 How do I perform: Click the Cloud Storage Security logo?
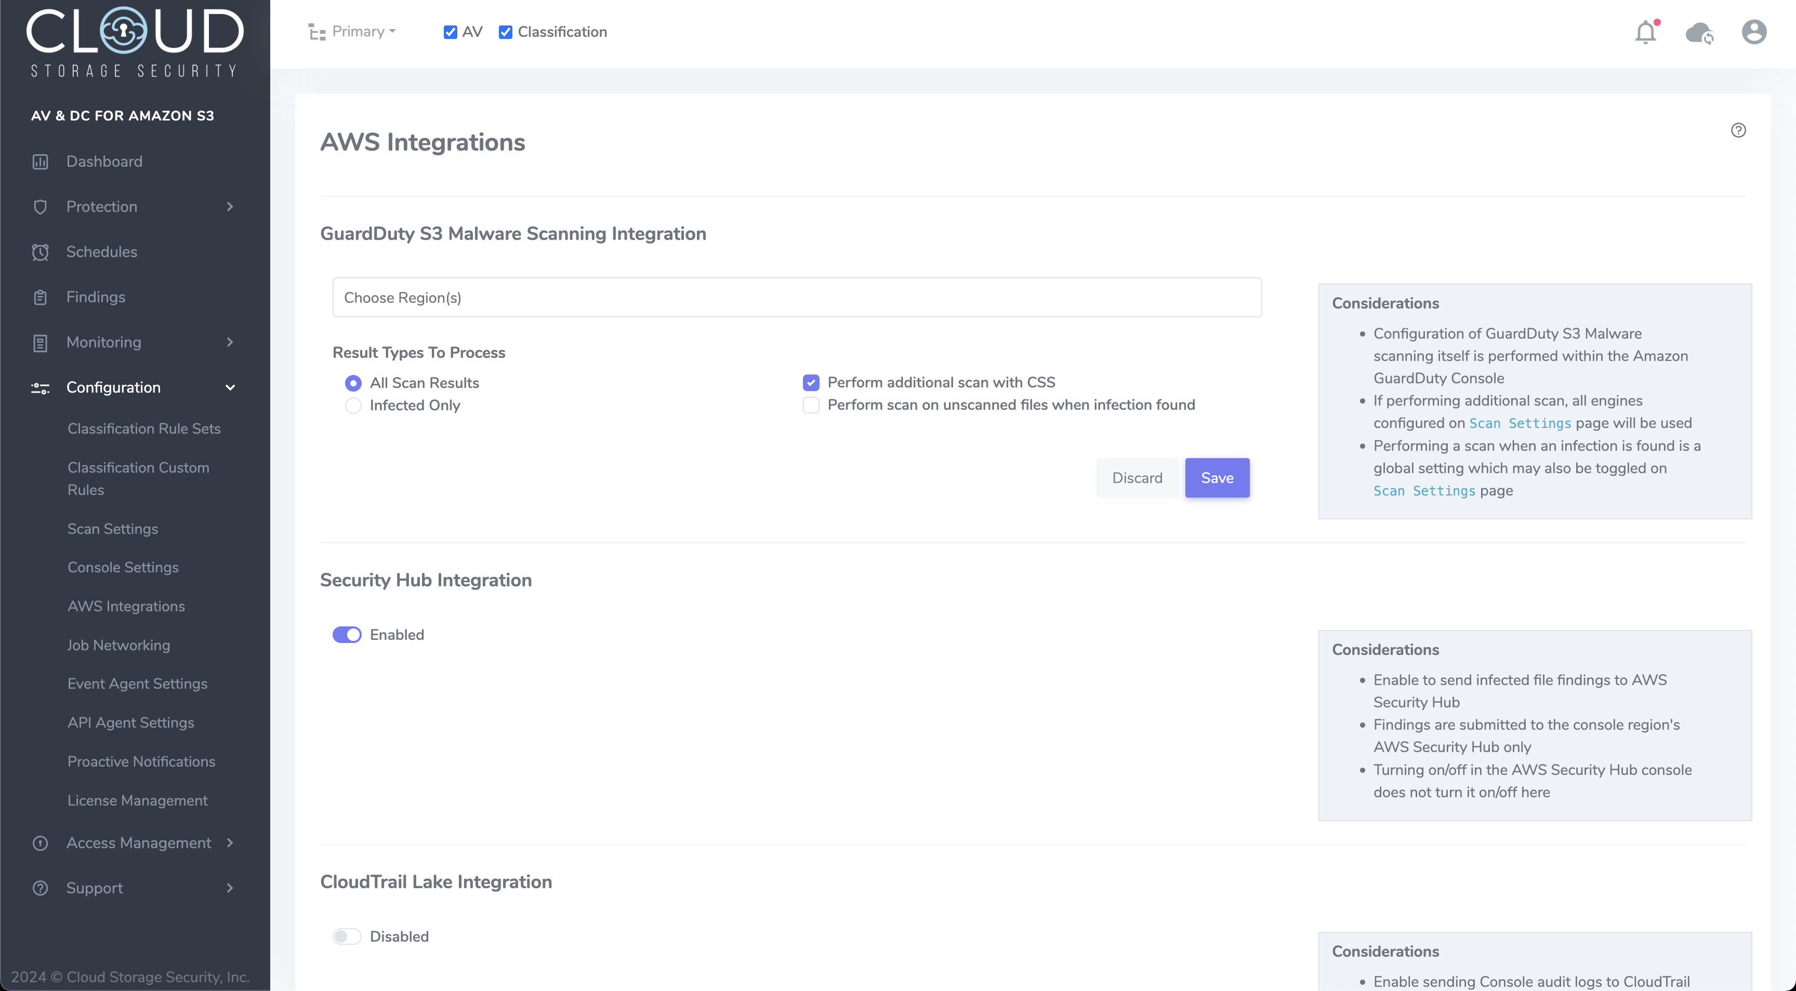tap(135, 41)
